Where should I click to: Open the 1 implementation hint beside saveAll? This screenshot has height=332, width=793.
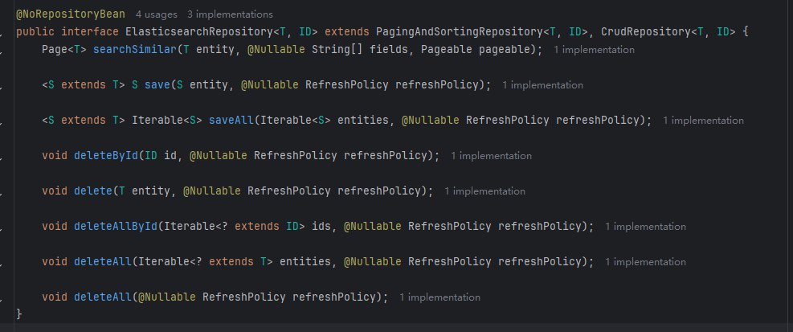(703, 121)
